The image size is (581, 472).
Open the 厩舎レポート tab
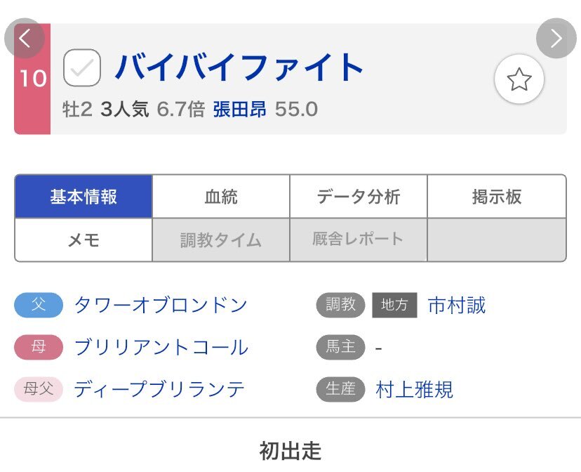point(359,240)
